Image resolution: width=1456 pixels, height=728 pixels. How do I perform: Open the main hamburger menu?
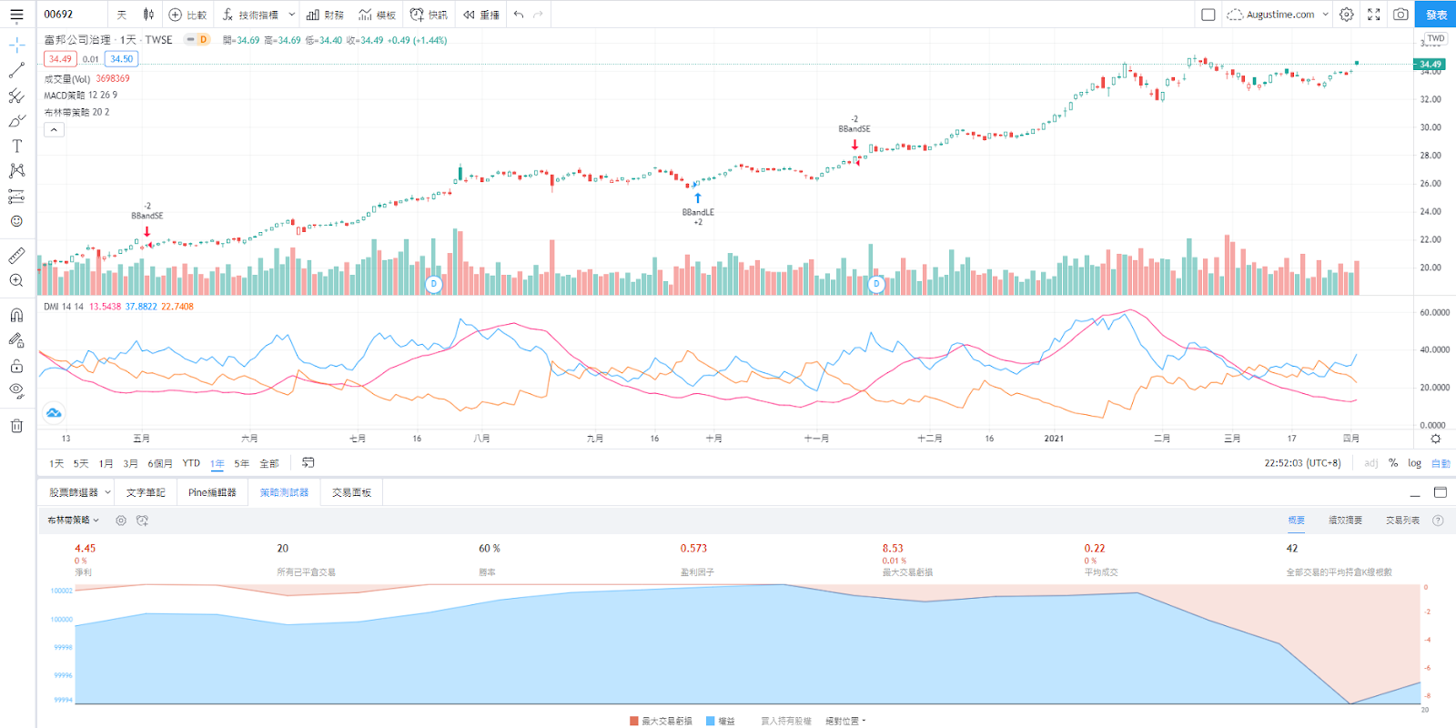point(16,15)
